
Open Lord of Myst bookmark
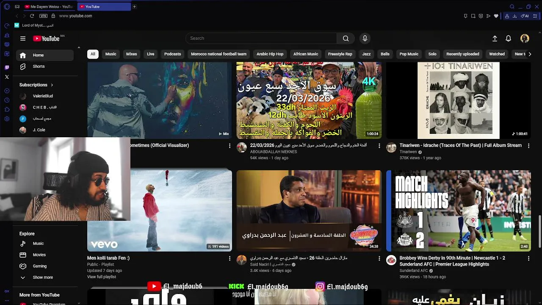click(x=34, y=25)
